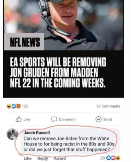Award Jacob Russell's comment
The height and width of the screenshot is (162, 131).
coord(60,158)
